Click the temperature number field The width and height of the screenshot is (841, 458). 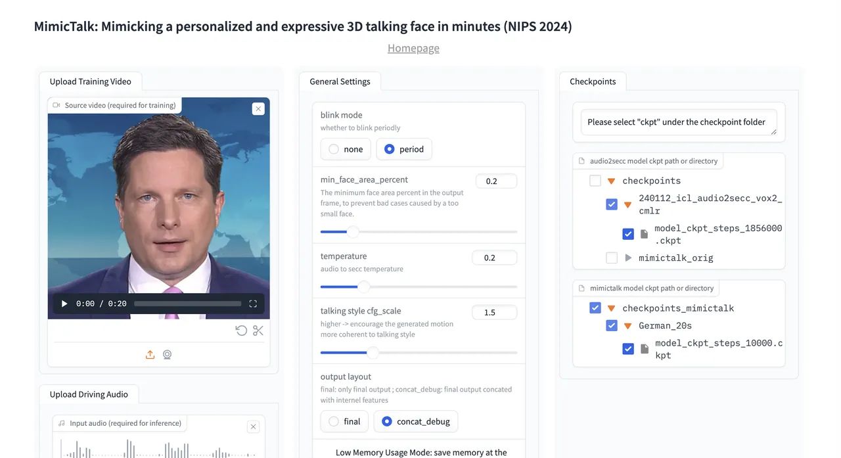tap(495, 258)
